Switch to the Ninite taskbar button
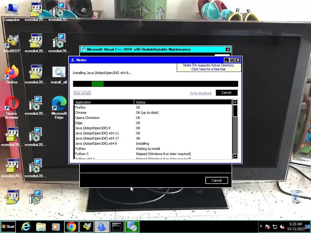The width and height of the screenshot is (311, 233). coord(101,227)
